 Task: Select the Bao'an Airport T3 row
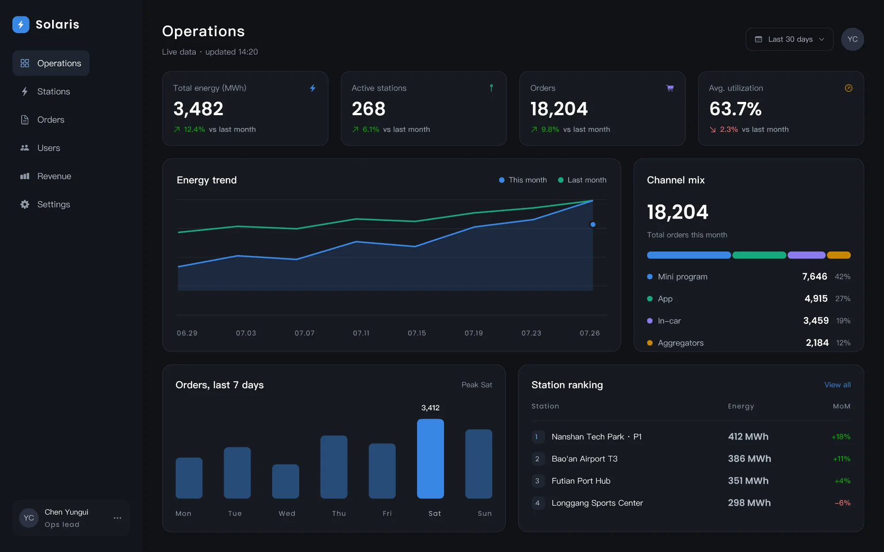click(691, 459)
